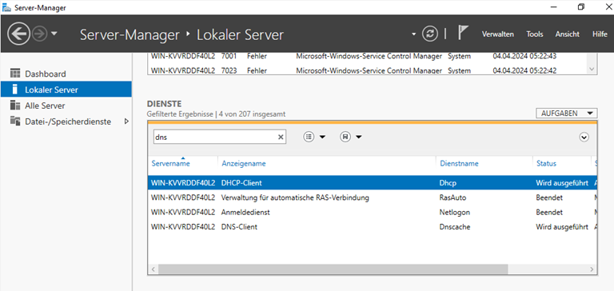This screenshot has height=291, width=614.
Task: Select Lokaler Server in sidebar
Action: pos(66,90)
